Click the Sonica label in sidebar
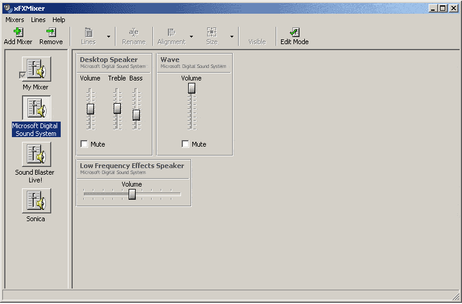Viewport: 462px width, 304px height. 36,219
